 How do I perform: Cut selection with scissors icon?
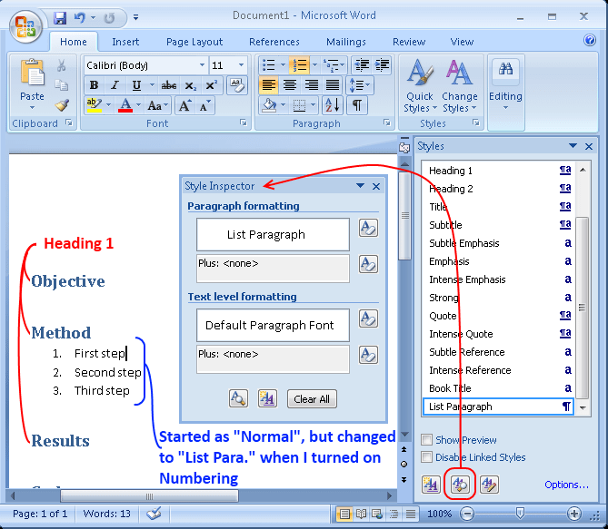(x=61, y=65)
